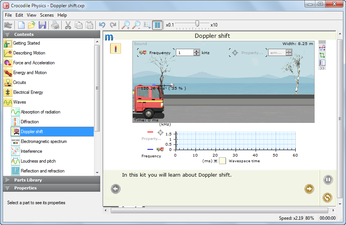
Task: Select the Diffraction kit
Action: [29, 122]
